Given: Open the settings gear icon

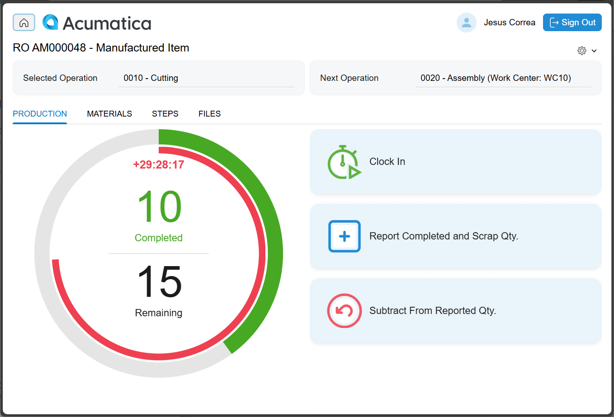Looking at the screenshot, I should click(x=582, y=51).
